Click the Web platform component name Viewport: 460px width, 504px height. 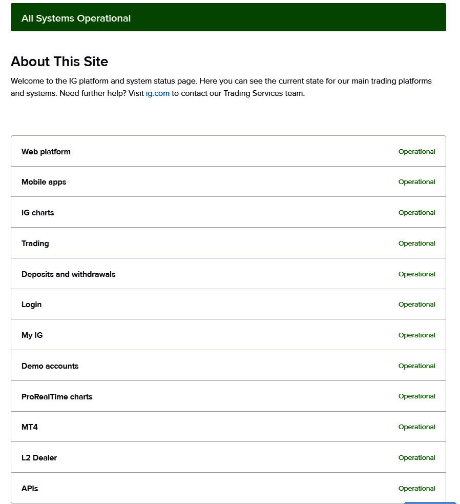pos(46,152)
